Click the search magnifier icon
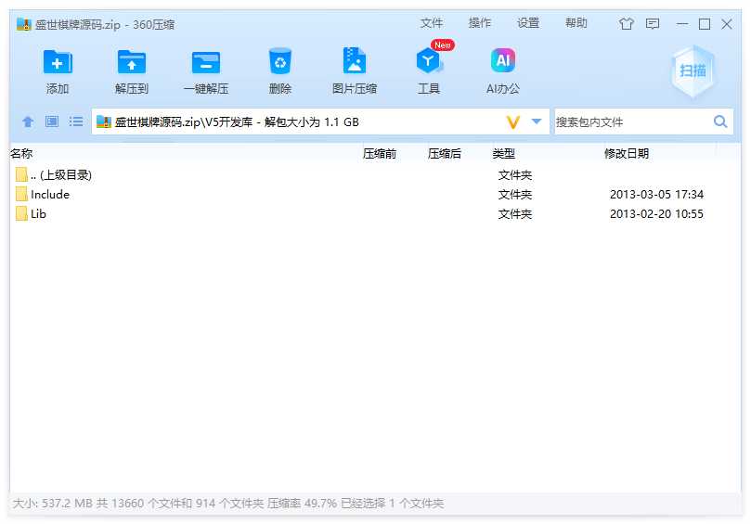Screen dimensions: 751x524 click(x=720, y=121)
